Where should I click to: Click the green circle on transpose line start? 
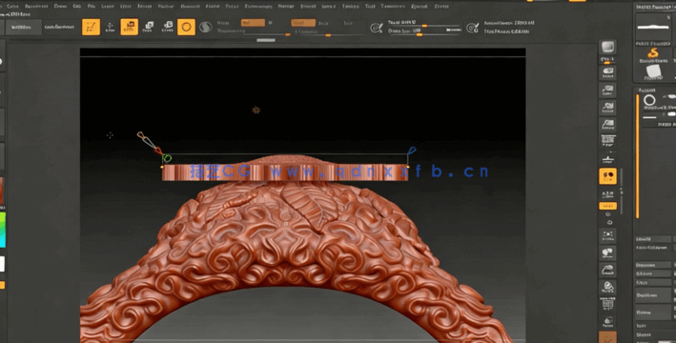(x=167, y=158)
